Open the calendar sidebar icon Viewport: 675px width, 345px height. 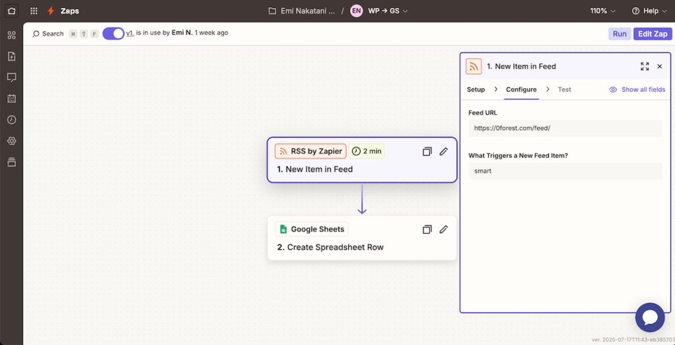pos(12,99)
